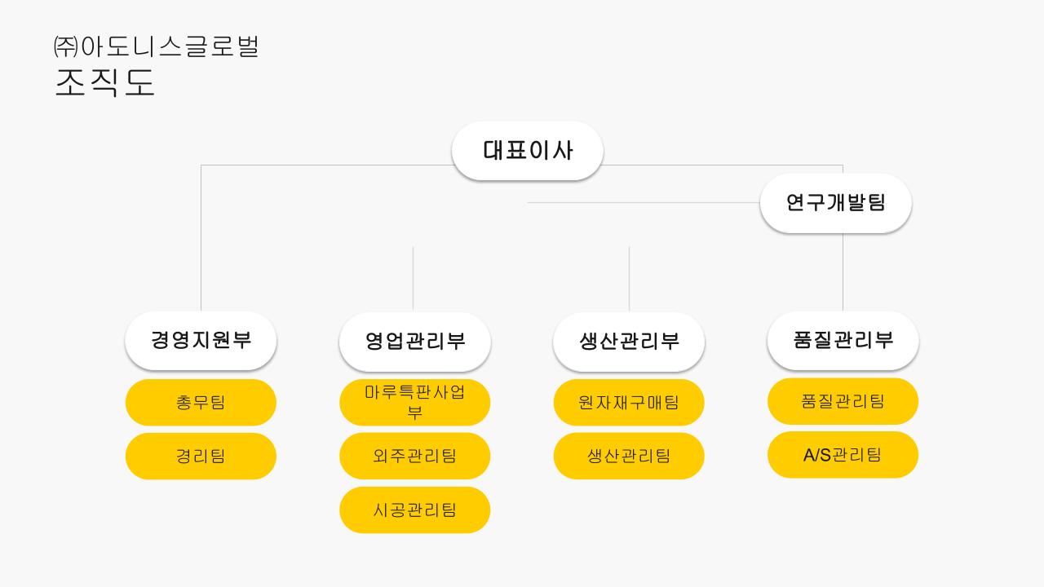Select the 외주관리팀 yellow box

click(x=415, y=457)
